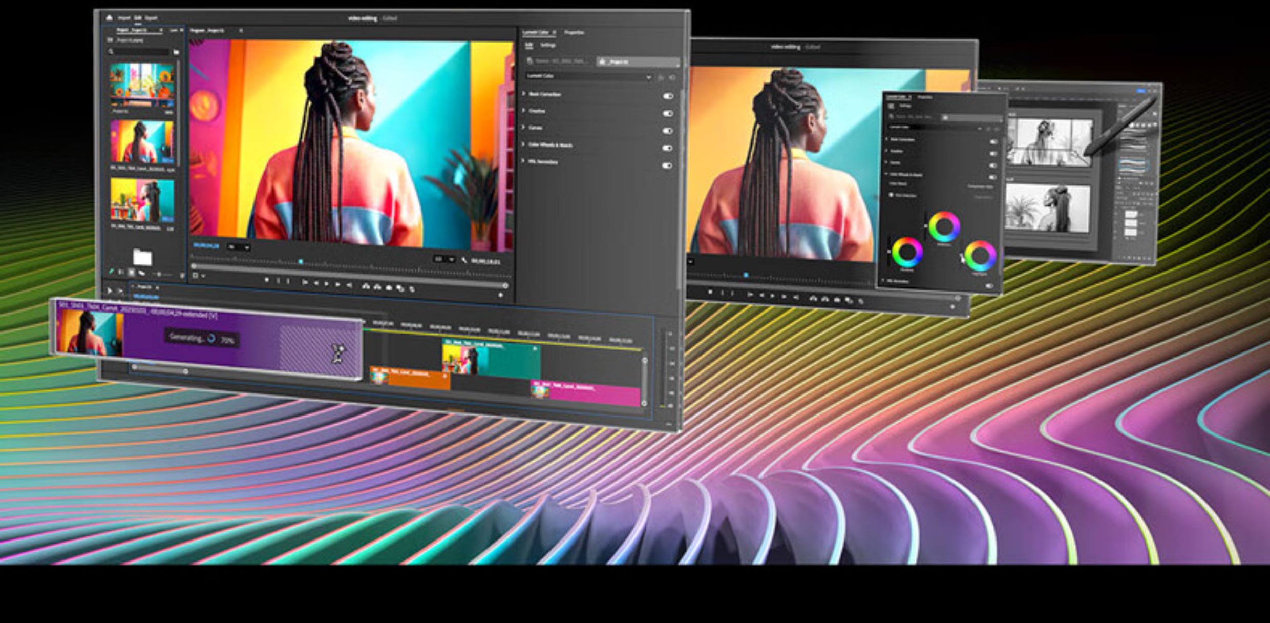1270x623 pixels.
Task: Open the Lumetri Color preset dropdown
Action: [x=589, y=76]
